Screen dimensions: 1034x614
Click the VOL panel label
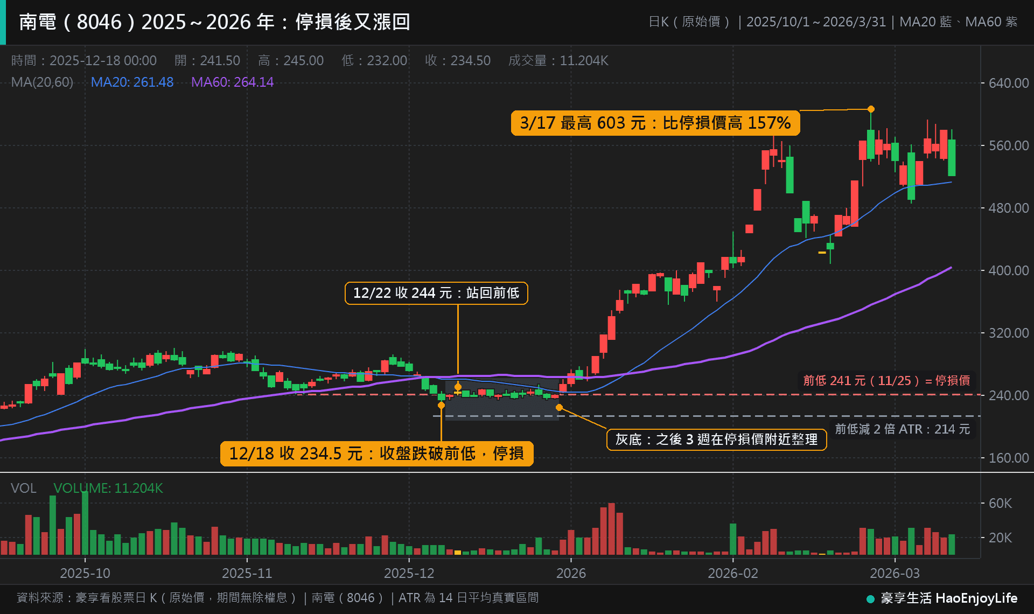click(x=24, y=488)
